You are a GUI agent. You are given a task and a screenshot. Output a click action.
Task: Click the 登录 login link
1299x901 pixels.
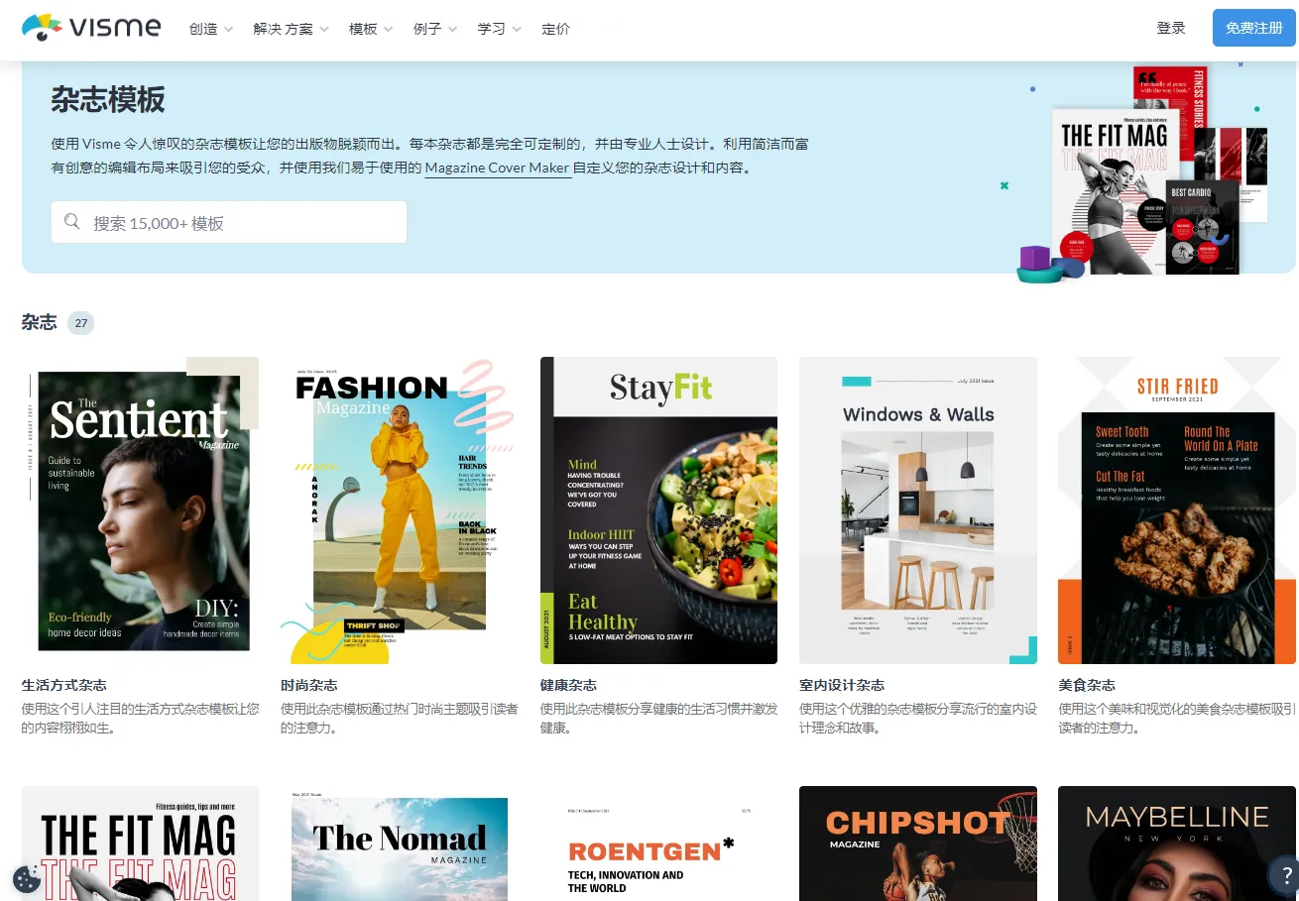(x=1171, y=28)
